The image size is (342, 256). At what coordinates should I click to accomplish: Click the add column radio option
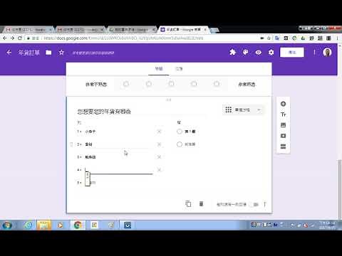pyautogui.click(x=180, y=144)
